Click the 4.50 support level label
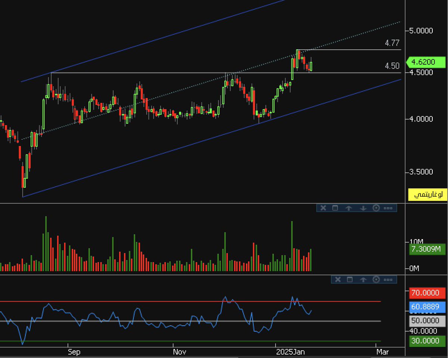The image size is (448, 358). coord(392,66)
